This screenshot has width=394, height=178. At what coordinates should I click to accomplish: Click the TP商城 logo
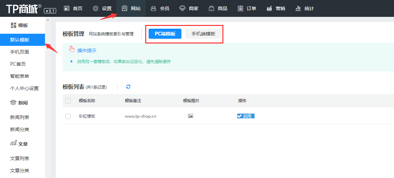point(24,8)
